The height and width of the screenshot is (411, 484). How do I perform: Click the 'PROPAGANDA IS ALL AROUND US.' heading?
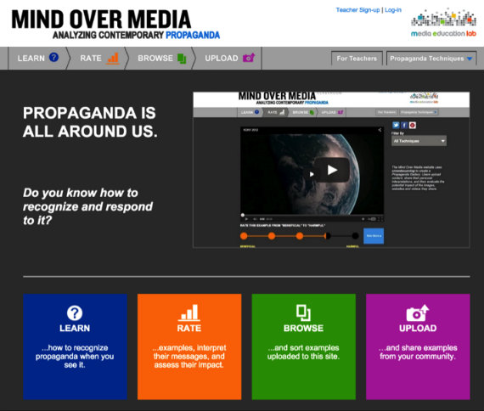pos(90,122)
